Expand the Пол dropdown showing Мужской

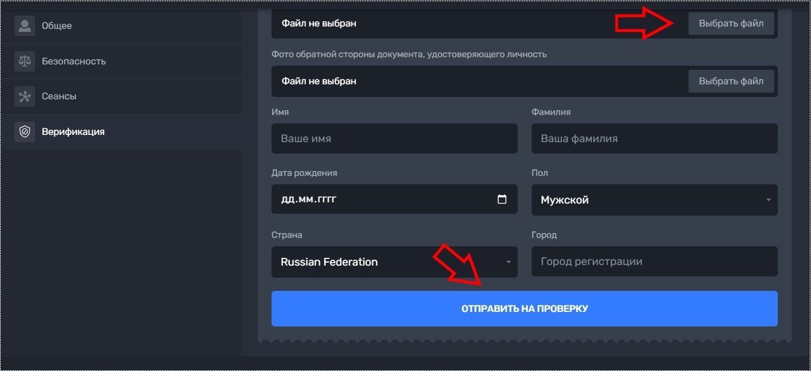(654, 200)
